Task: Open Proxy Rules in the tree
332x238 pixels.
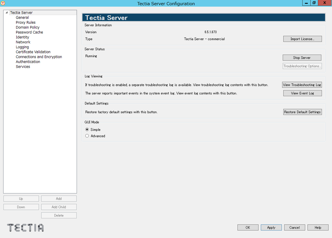Action: 26,22
